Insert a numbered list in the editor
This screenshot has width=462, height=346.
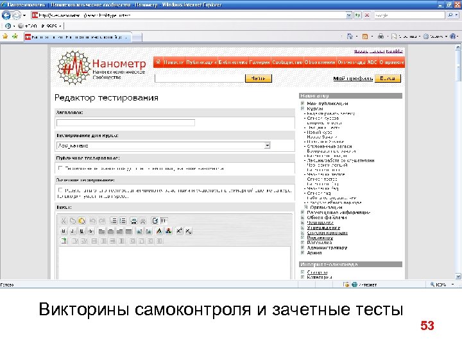pyautogui.click(x=114, y=220)
